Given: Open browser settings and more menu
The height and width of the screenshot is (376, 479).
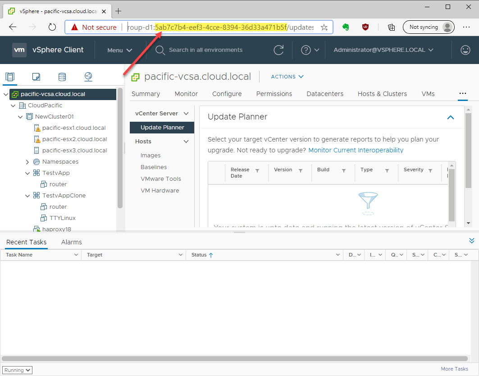Looking at the screenshot, I should tap(466, 27).
